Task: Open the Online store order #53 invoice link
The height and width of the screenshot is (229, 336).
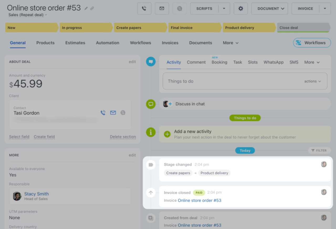Action: (199, 200)
